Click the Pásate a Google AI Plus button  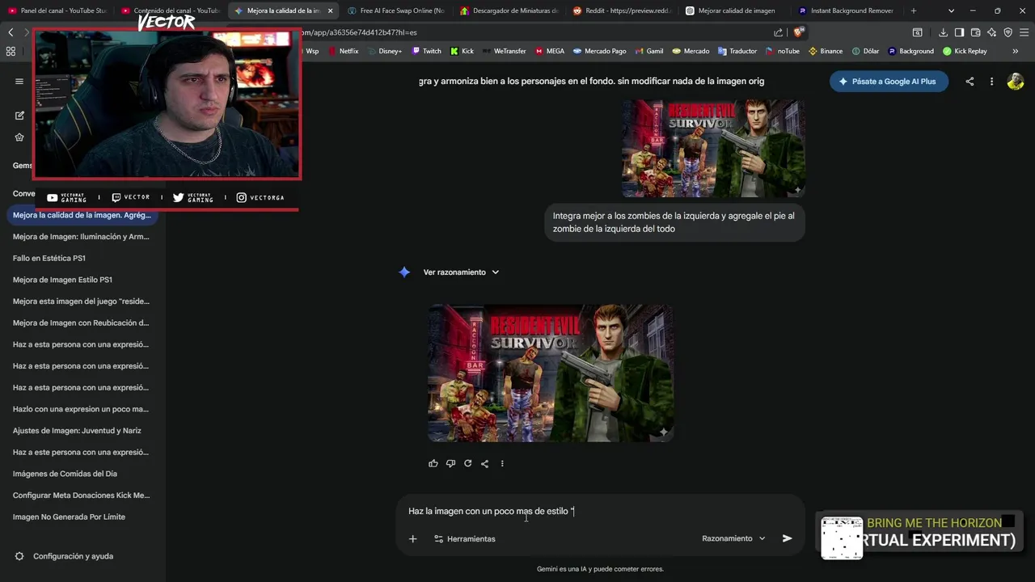click(x=889, y=82)
